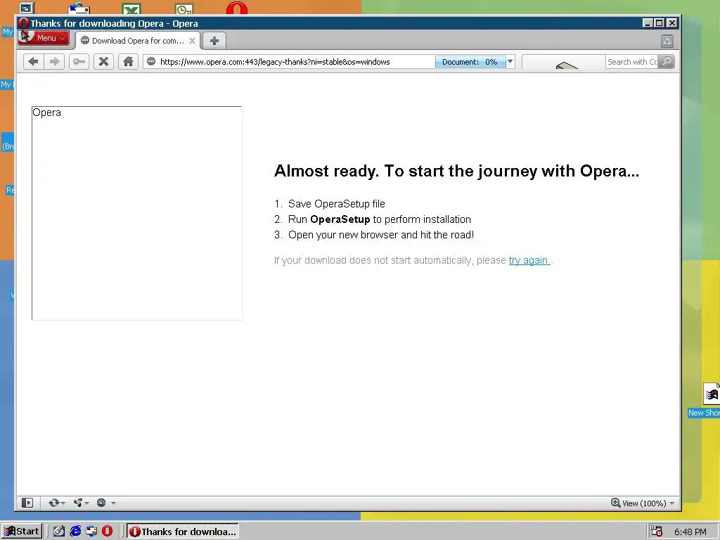Select the Outlook Express mail desktop icon
Viewport: 720px width, 540px height.
tap(79, 8)
